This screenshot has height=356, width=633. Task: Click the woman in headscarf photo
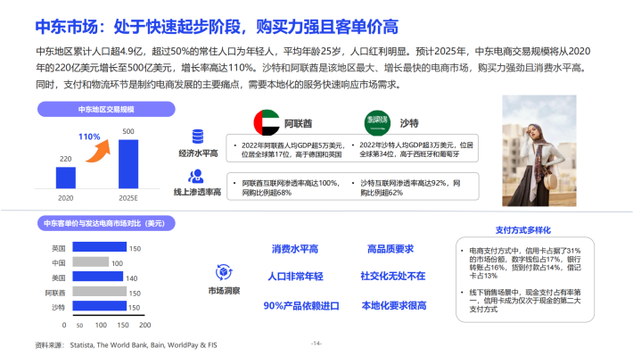(x=538, y=151)
